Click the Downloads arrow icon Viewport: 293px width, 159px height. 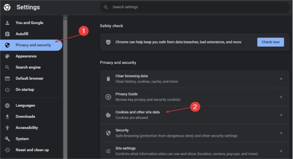point(7,117)
